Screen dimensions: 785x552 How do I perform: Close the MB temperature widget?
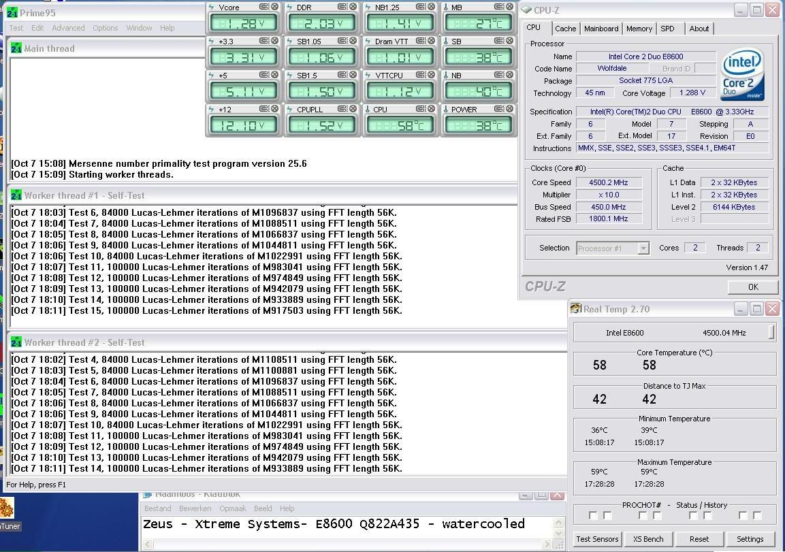(x=509, y=7)
